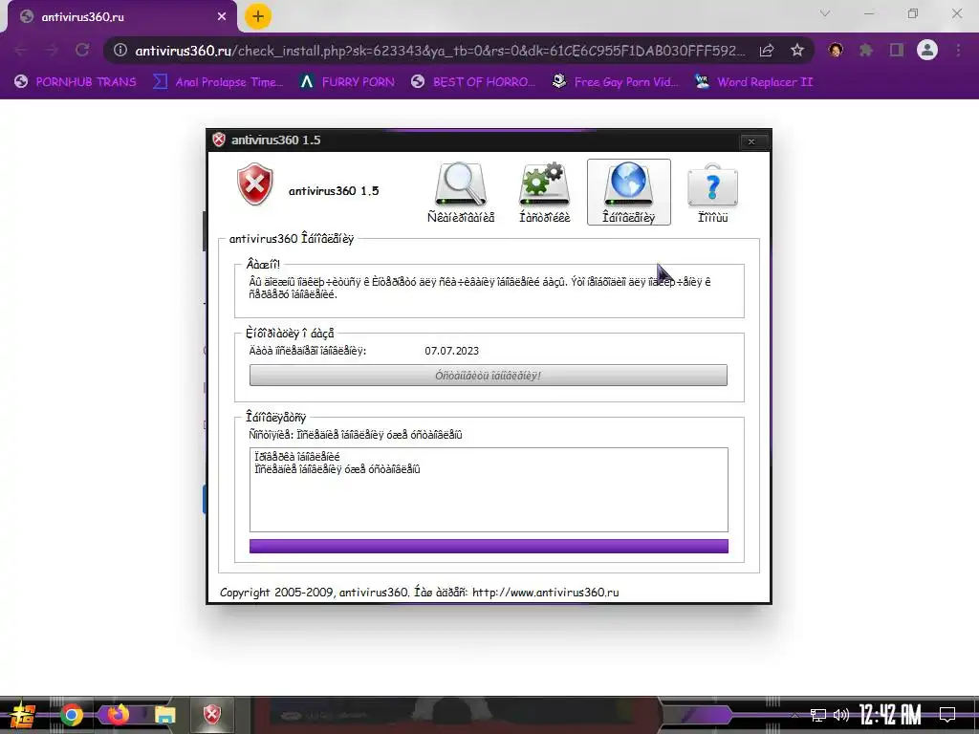
Task: Show hidden tray icons chevron
Action: click(x=794, y=715)
